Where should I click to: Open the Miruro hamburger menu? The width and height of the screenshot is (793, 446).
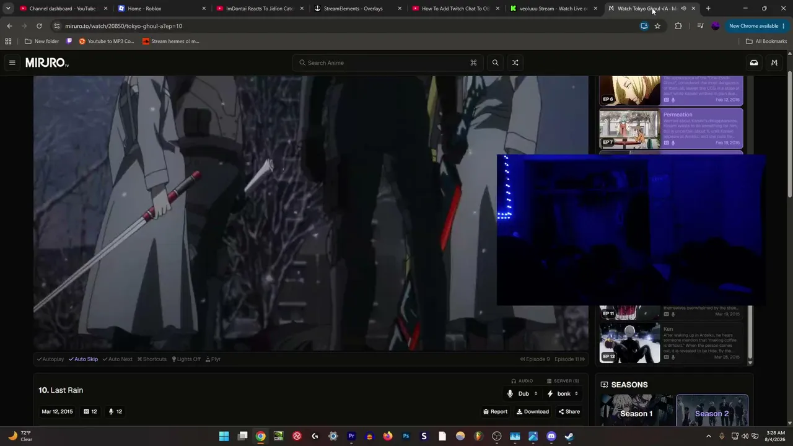pyautogui.click(x=12, y=63)
